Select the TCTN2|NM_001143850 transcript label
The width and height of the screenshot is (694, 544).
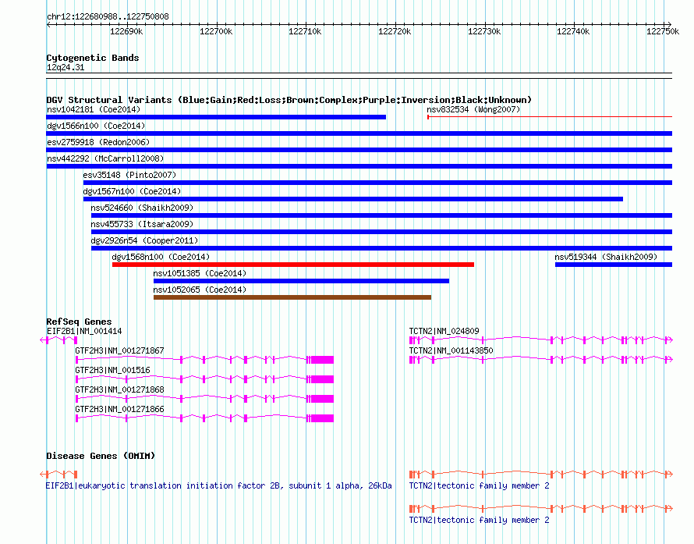click(451, 350)
